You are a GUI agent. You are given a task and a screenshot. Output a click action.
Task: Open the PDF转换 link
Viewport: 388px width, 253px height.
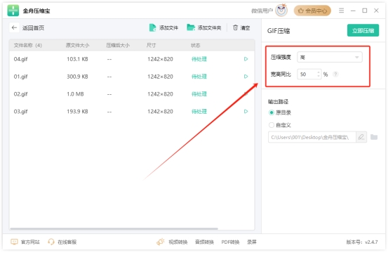[230, 242]
